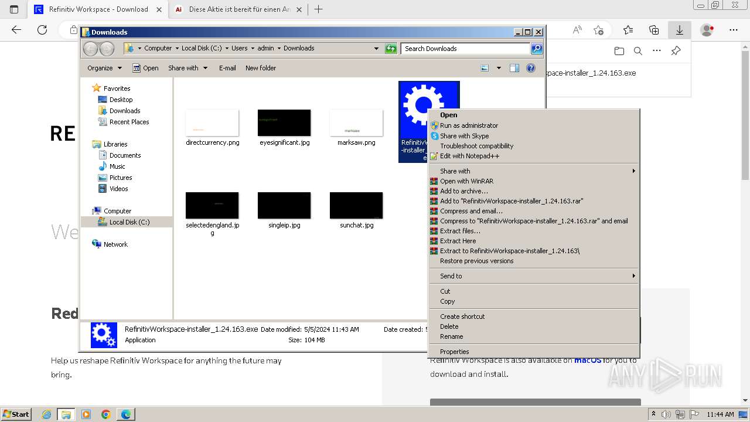Click the Read aloud icon in Edge toolbar
This screenshot has height=422, width=750.
click(x=577, y=30)
